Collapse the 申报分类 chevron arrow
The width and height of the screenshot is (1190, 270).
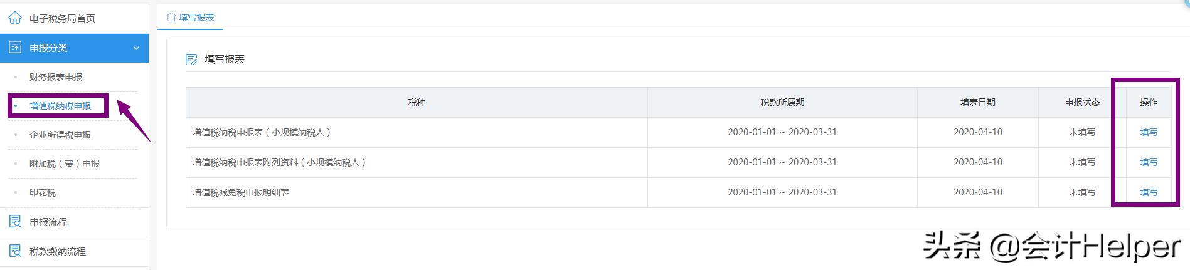coord(136,48)
